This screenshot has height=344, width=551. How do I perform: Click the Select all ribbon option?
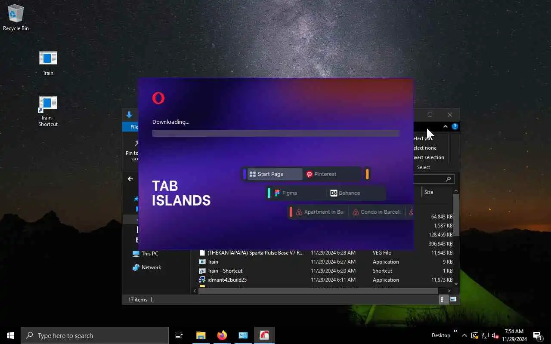coord(423,138)
